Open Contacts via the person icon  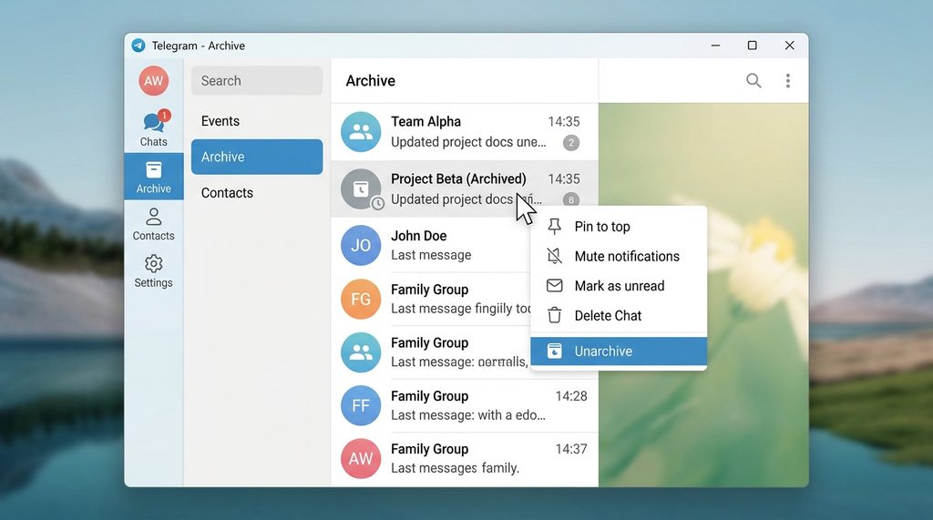click(x=153, y=217)
